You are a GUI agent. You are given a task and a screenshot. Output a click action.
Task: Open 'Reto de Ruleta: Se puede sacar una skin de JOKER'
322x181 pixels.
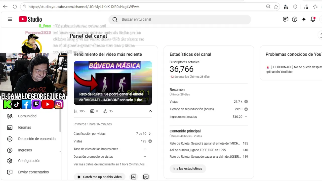pyautogui.click(x=205, y=157)
